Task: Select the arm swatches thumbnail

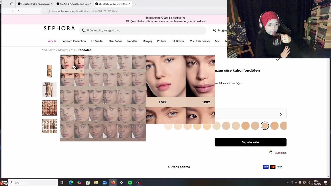Action: point(49,89)
